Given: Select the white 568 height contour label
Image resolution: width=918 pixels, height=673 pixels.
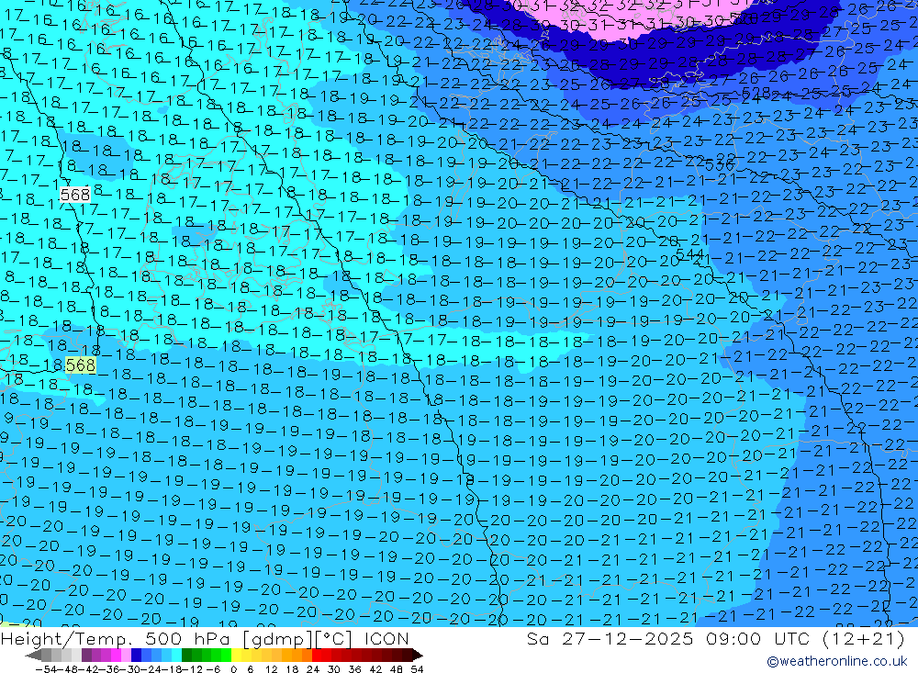Looking at the screenshot, I should coord(75,195).
